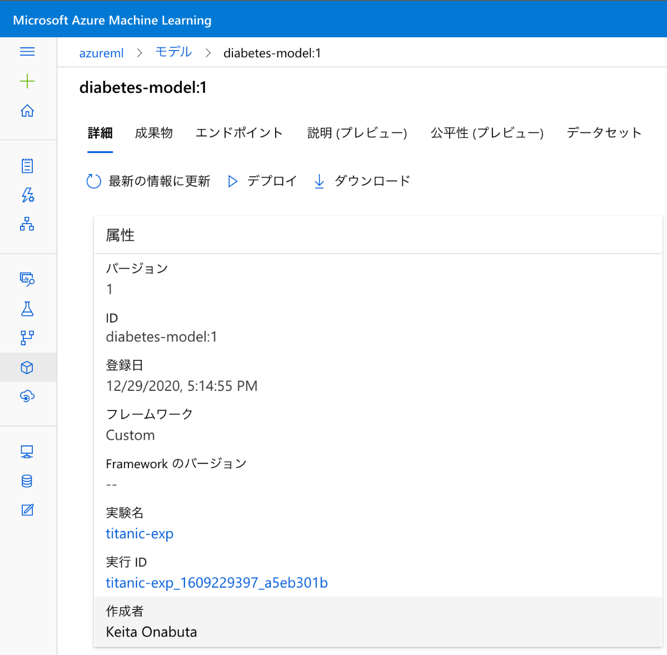Image resolution: width=667 pixels, height=655 pixels.
Task: Click the 登録日 label
Action: point(125,365)
